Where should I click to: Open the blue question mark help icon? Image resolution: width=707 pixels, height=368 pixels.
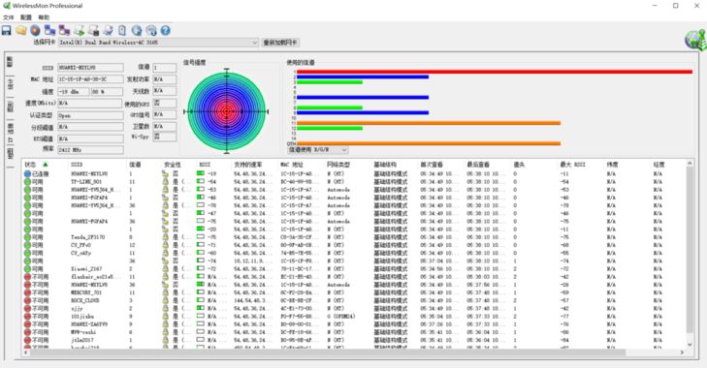(166, 31)
